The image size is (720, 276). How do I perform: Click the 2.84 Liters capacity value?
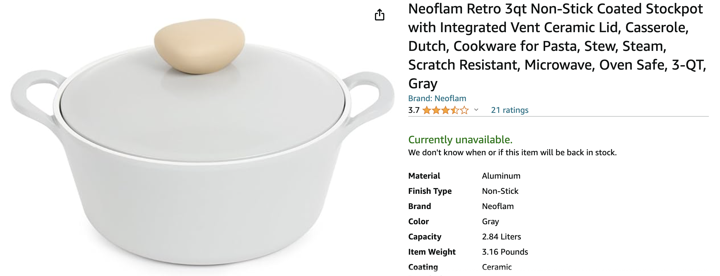[501, 237]
